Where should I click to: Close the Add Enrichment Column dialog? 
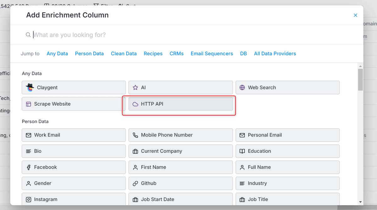click(x=355, y=15)
